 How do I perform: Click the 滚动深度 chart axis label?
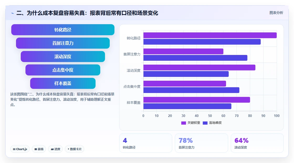[134, 70]
